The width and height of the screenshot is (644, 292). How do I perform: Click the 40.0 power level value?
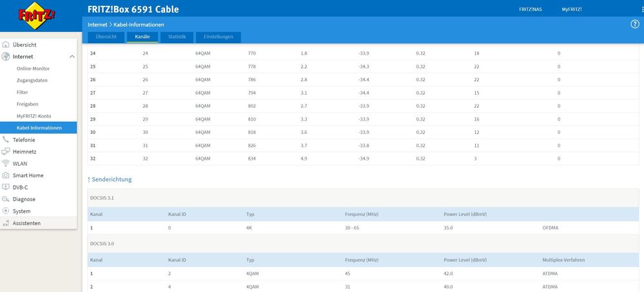click(x=448, y=287)
